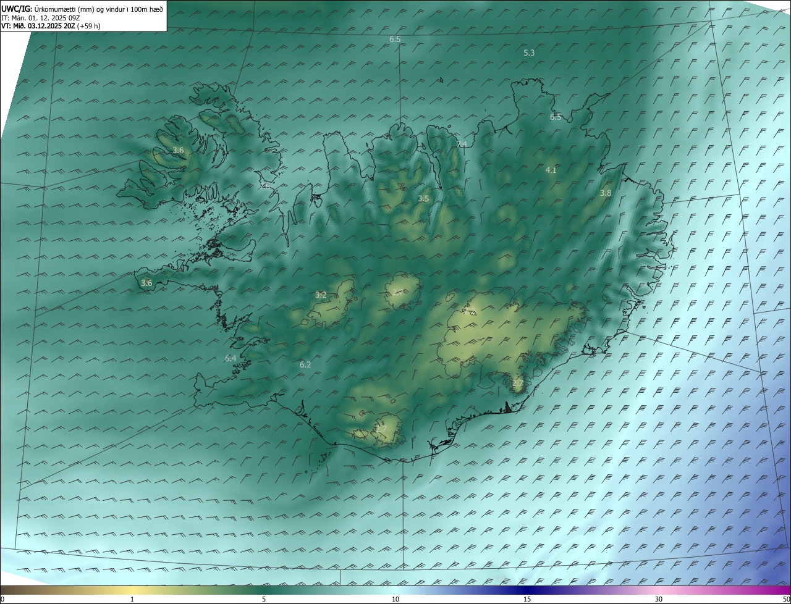791x604 pixels.
Task: Click the initial time line 'IT: Mán. 01. 12. 2025 09Z'
Action: pos(40,18)
